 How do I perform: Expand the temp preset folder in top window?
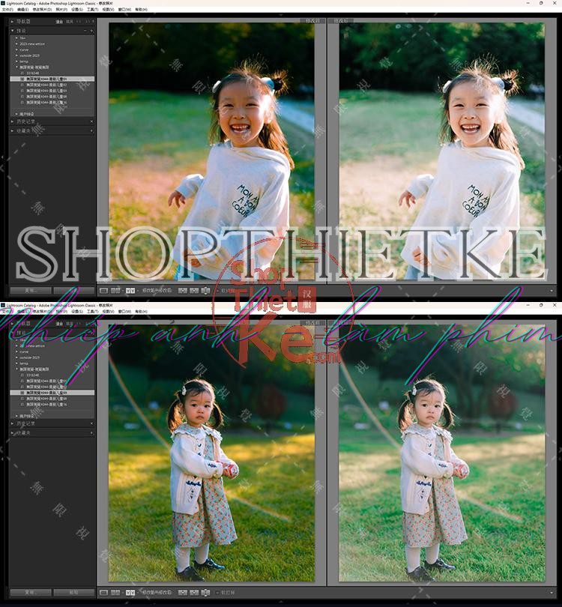[16, 61]
